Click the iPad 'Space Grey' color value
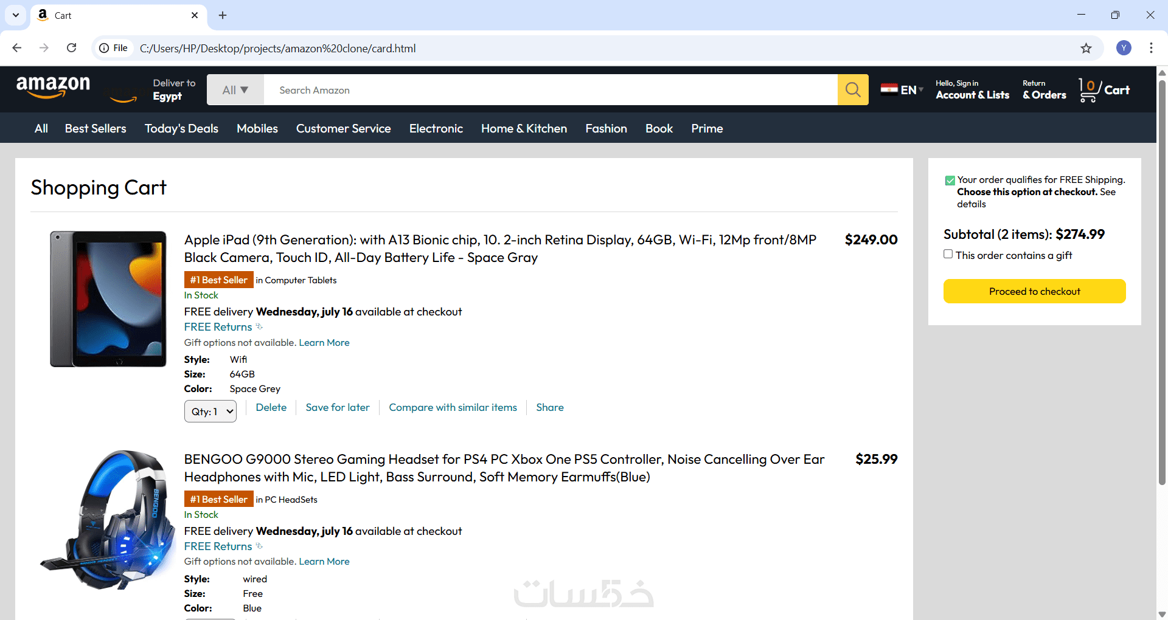This screenshot has height=620, width=1168. (x=255, y=389)
